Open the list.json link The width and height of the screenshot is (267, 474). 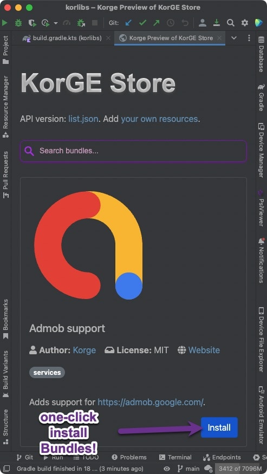[x=83, y=119]
